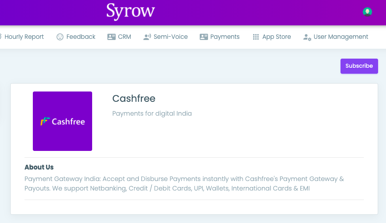
Task: Click the App Store grid icon
Action: [x=256, y=37]
